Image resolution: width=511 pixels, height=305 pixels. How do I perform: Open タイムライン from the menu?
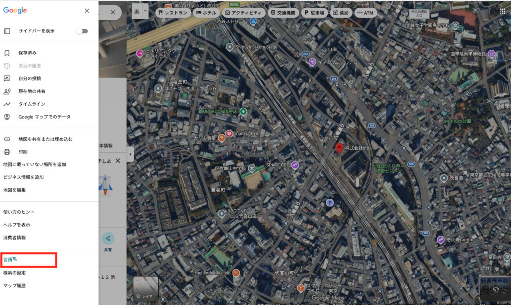tap(32, 104)
